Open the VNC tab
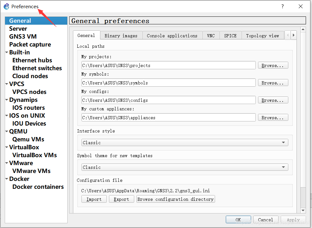Viewport: 312px width, 228px height. coord(211,36)
